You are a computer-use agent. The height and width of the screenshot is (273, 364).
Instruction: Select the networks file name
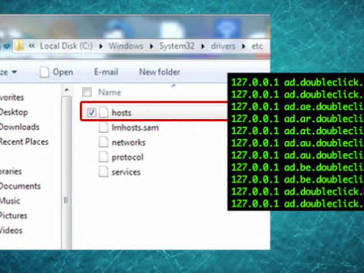pos(129,143)
